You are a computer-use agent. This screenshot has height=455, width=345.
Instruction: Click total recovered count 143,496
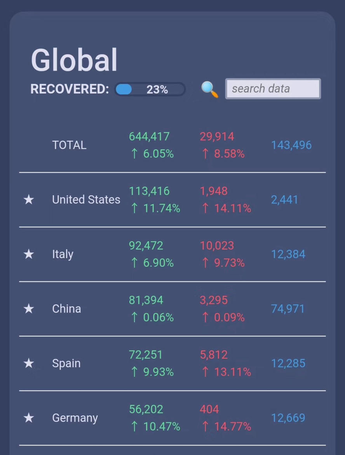click(x=291, y=145)
